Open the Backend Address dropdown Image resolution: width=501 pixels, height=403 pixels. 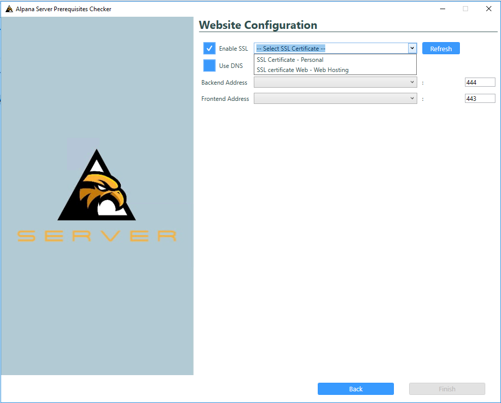point(335,82)
